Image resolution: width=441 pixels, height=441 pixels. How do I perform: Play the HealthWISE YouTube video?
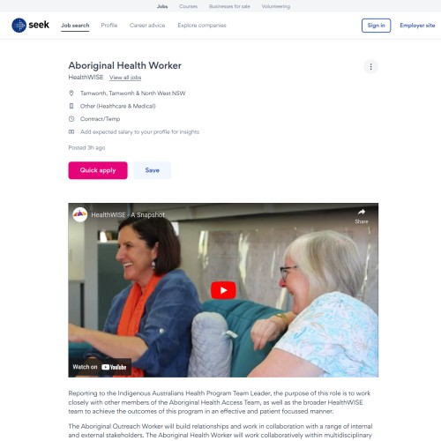[x=223, y=290]
